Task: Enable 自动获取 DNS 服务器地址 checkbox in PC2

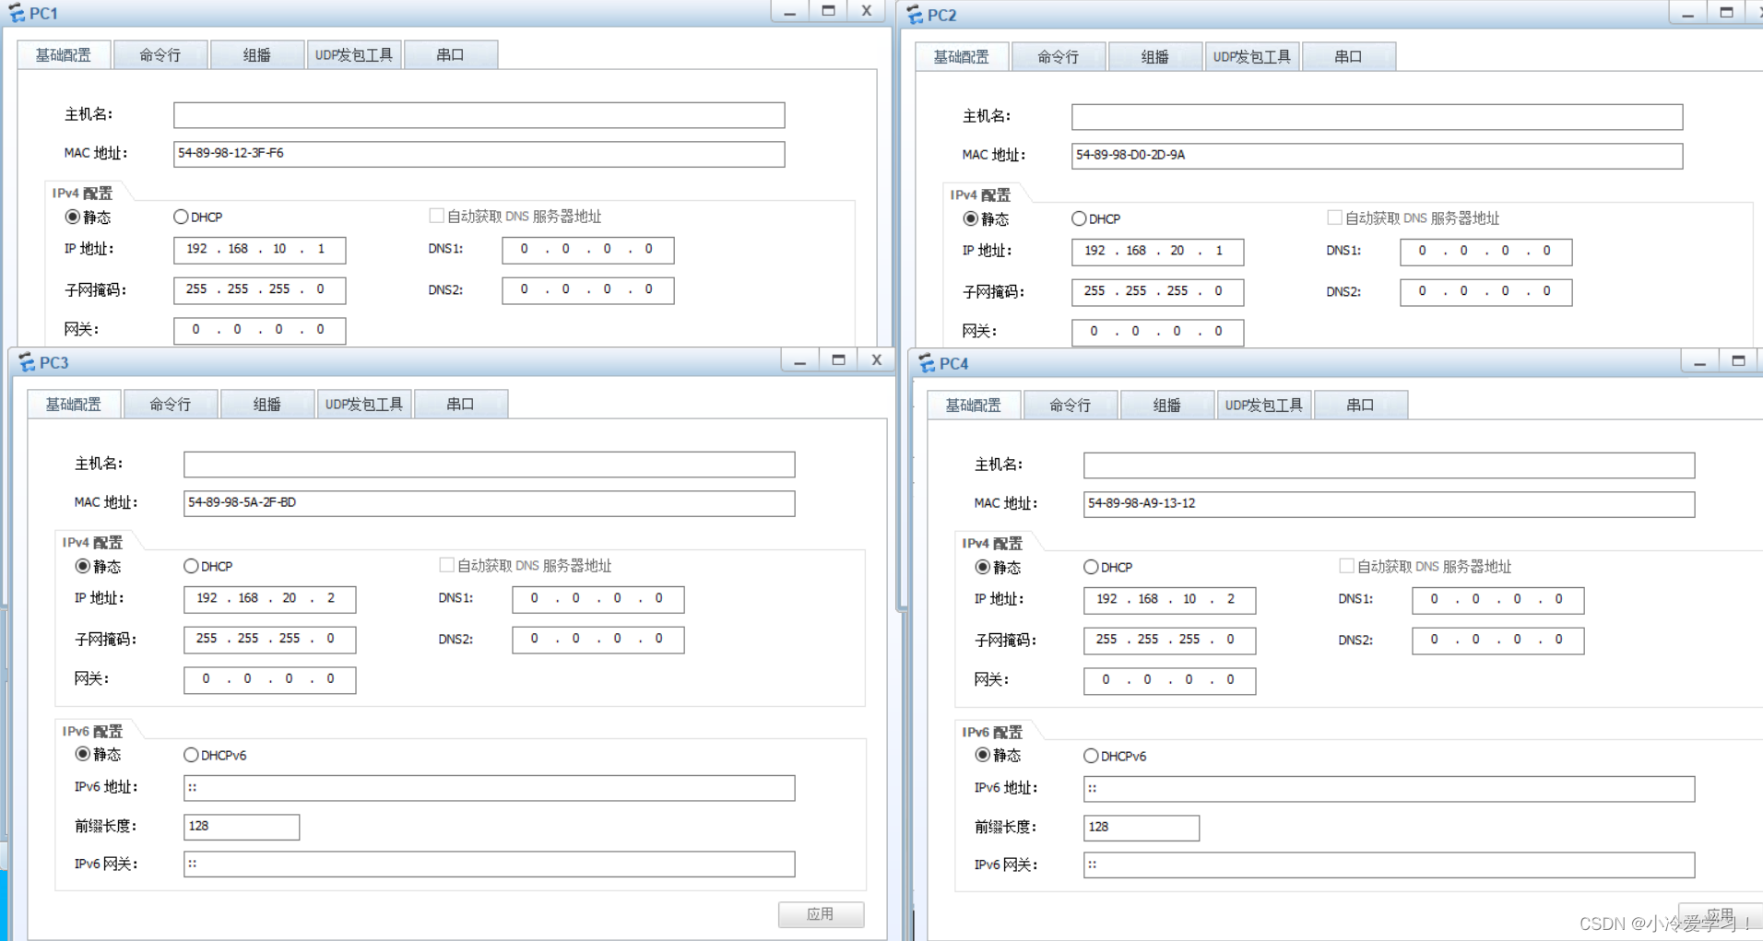Action: pyautogui.click(x=1334, y=218)
